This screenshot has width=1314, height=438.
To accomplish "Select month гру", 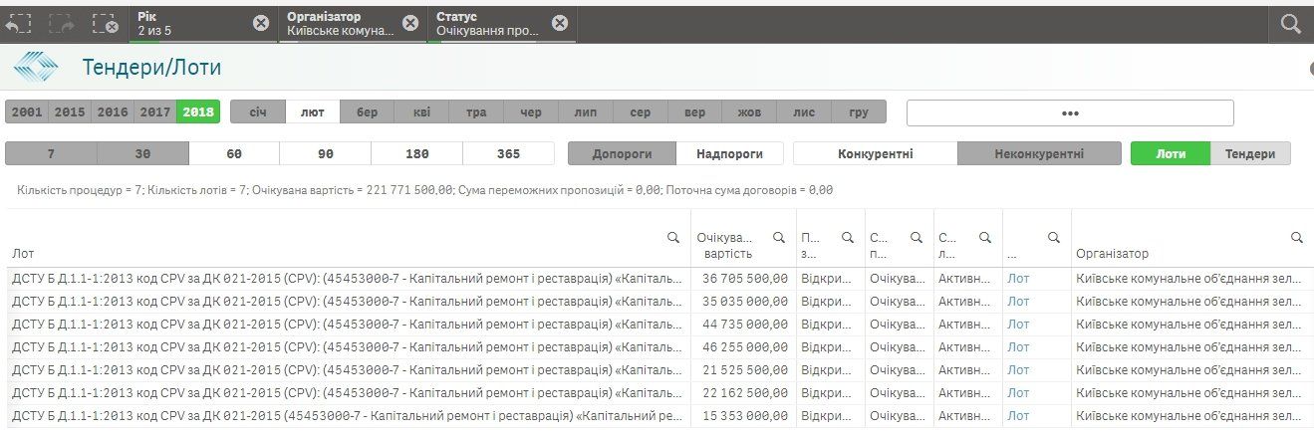I will pos(859,112).
